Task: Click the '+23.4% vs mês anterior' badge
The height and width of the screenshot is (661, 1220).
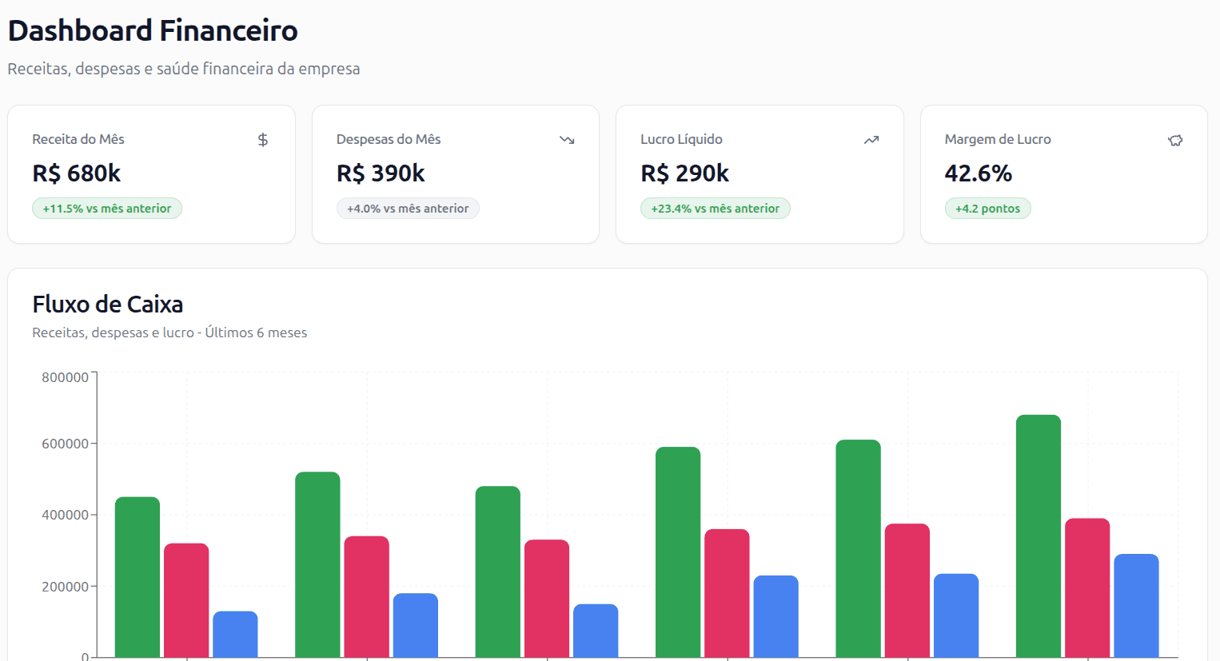Action: pos(716,208)
